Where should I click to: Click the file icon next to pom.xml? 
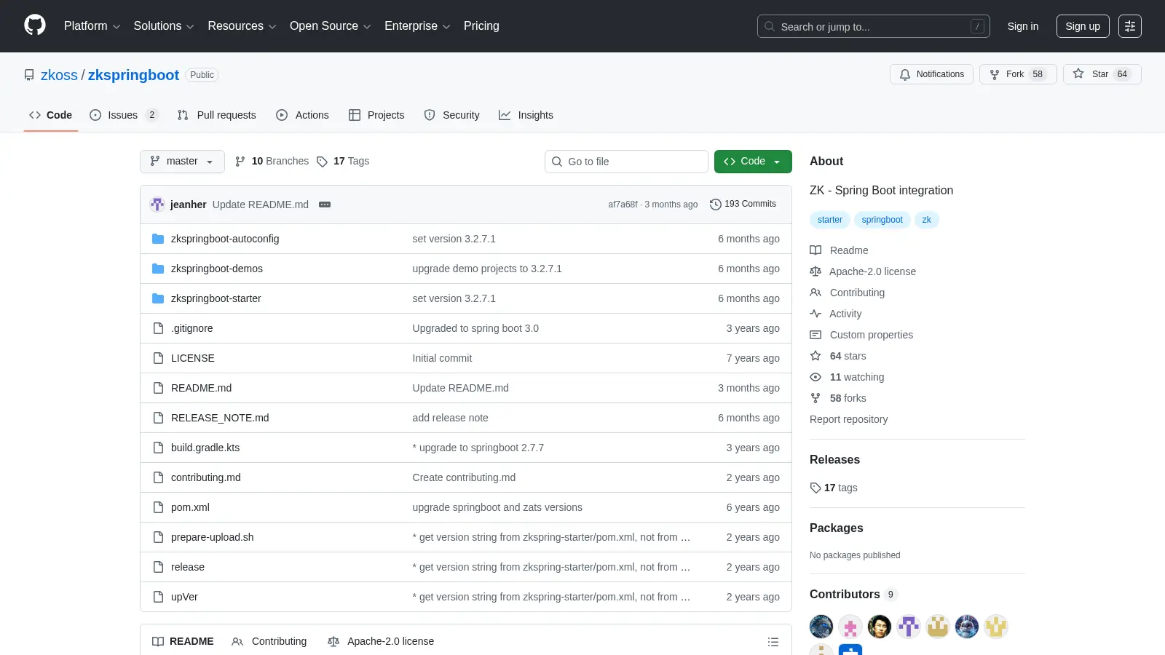coord(158,507)
